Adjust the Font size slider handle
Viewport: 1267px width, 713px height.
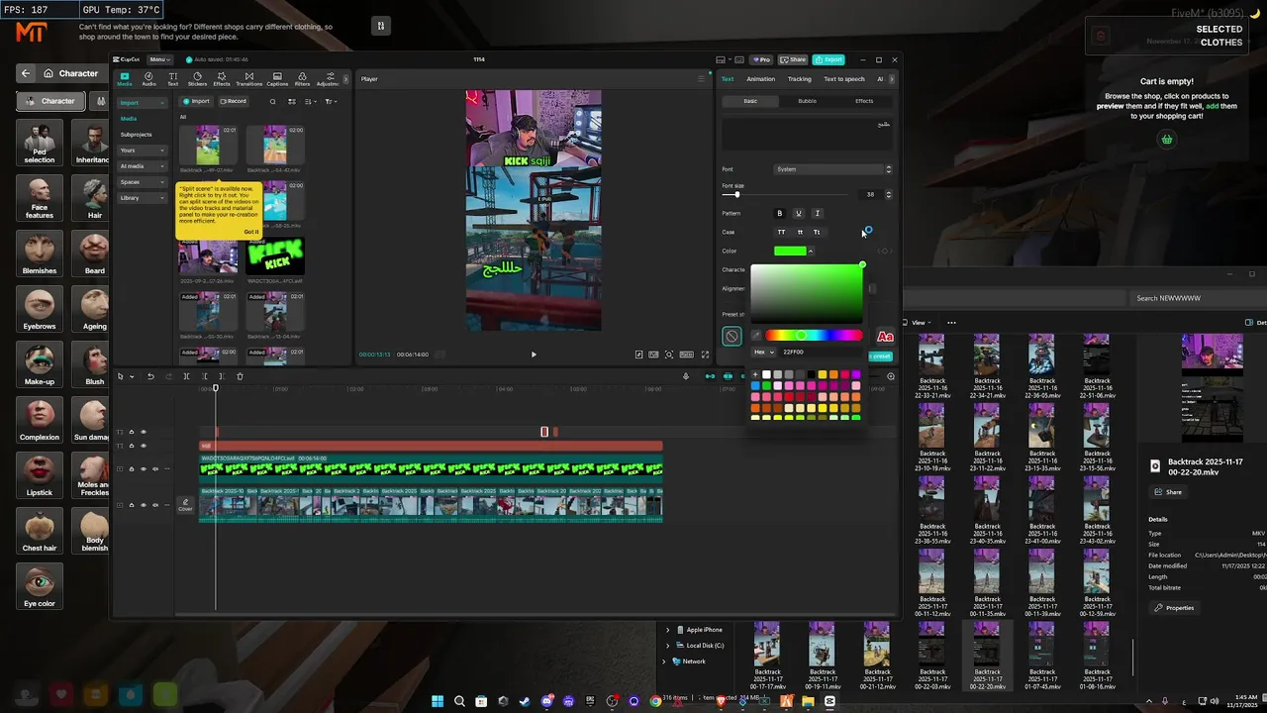pos(736,195)
